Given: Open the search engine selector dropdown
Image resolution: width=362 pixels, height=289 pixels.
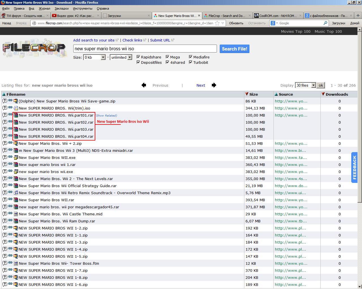Looking at the screenshot, I should tap(277, 23).
